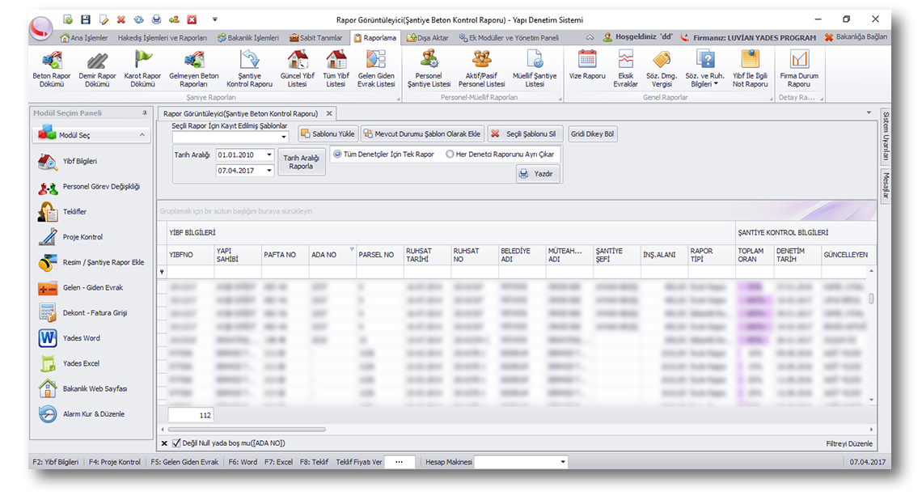Open the Sabit Tanımlar ribbon tab
Image resolution: width=922 pixels, height=500 pixels.
click(316, 37)
